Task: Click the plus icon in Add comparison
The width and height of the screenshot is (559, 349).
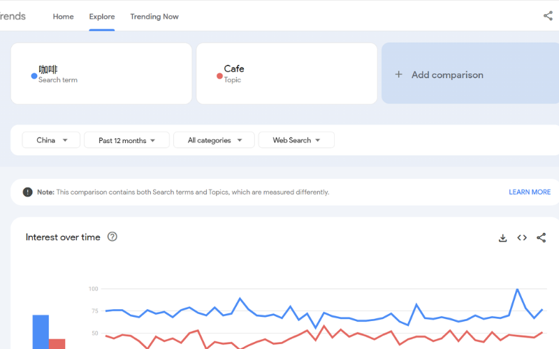Action: 399,75
